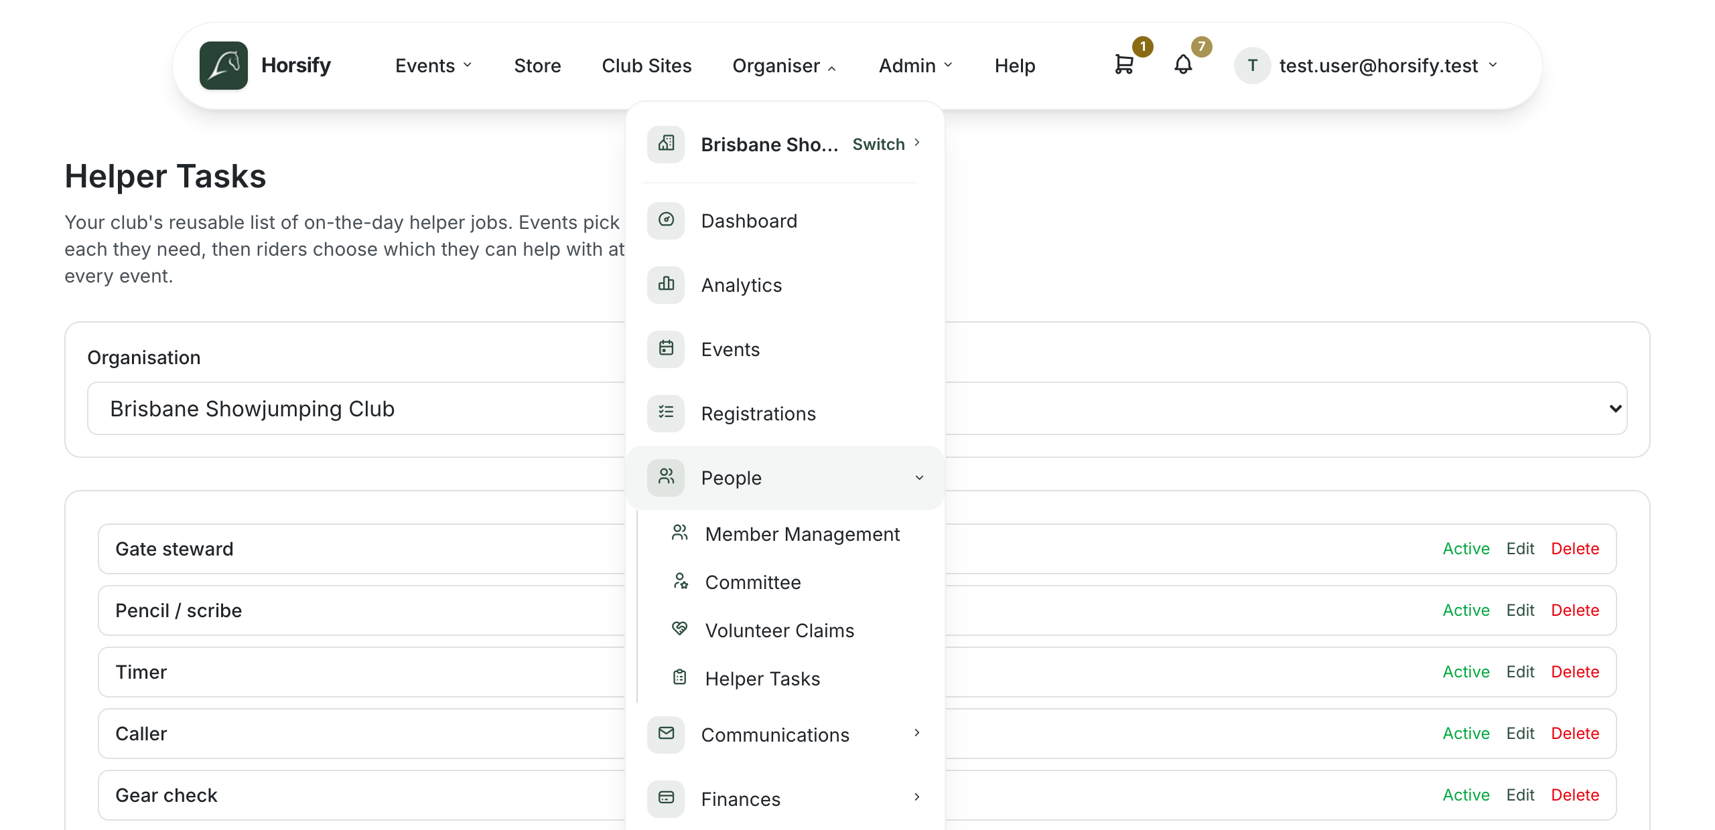Open the Organisation select showing Brisbane Showjumping Club

[x=857, y=408]
